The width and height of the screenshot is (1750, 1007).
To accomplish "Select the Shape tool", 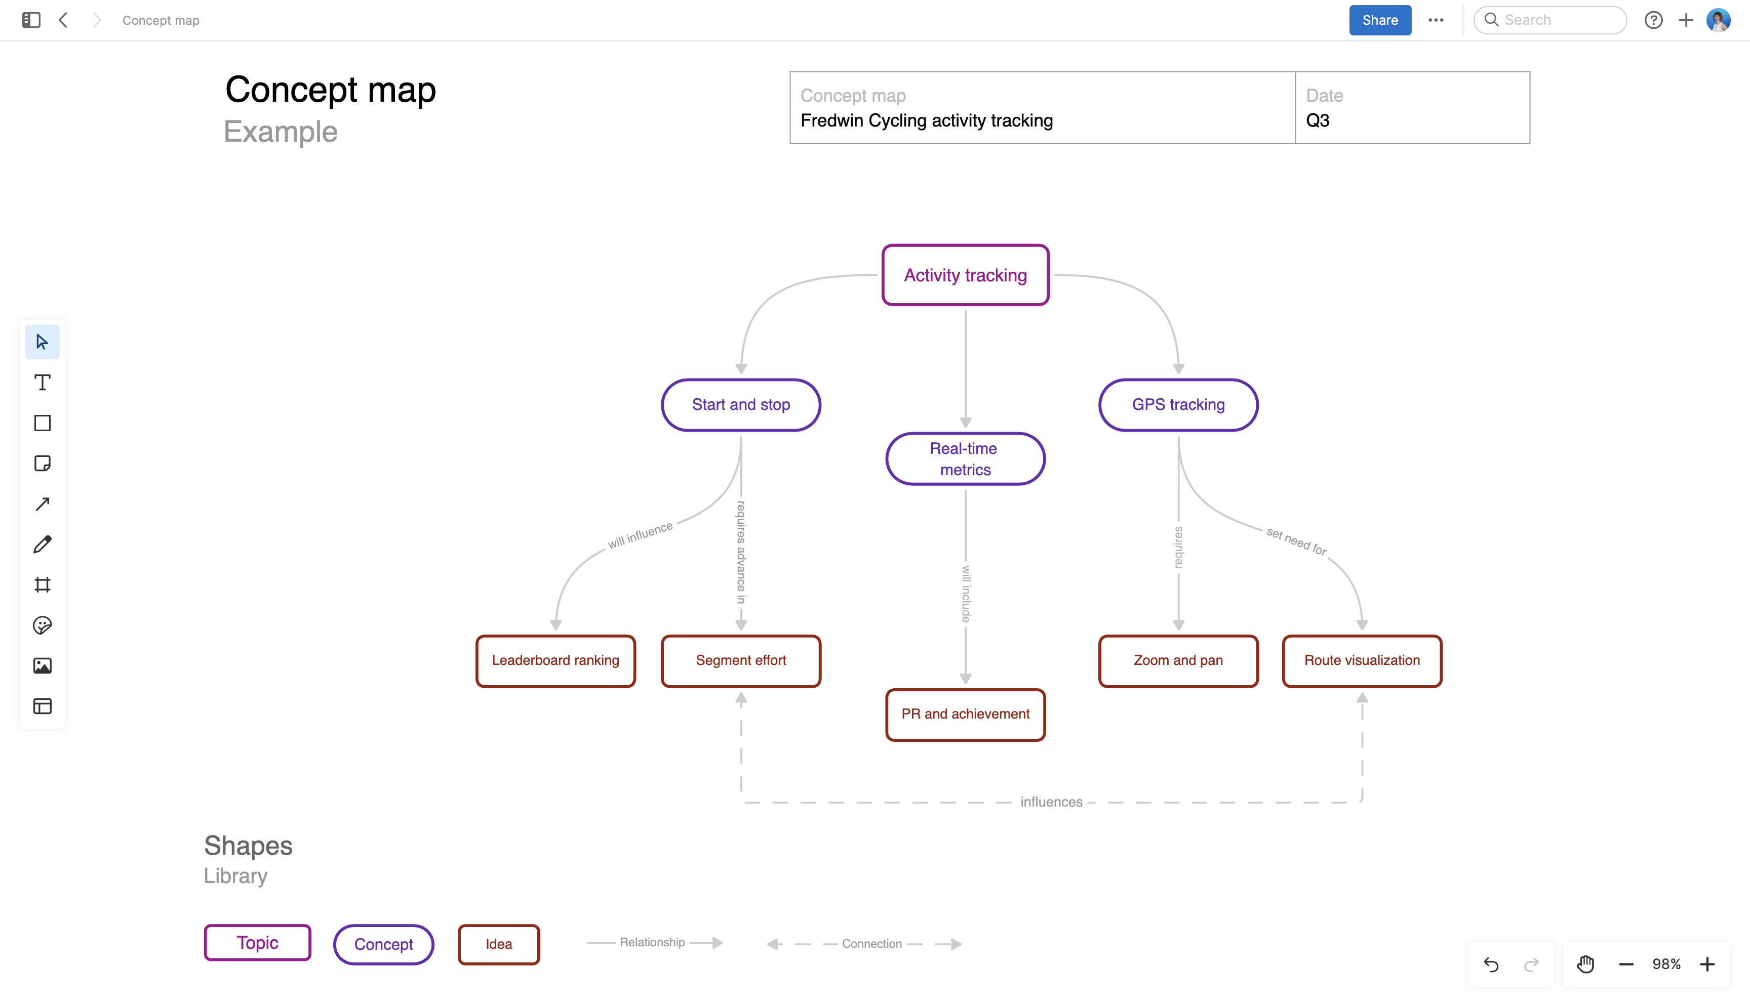I will (x=42, y=423).
